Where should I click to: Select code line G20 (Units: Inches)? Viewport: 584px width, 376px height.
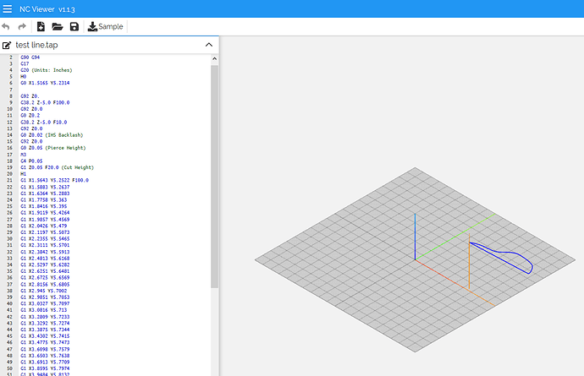click(x=47, y=70)
